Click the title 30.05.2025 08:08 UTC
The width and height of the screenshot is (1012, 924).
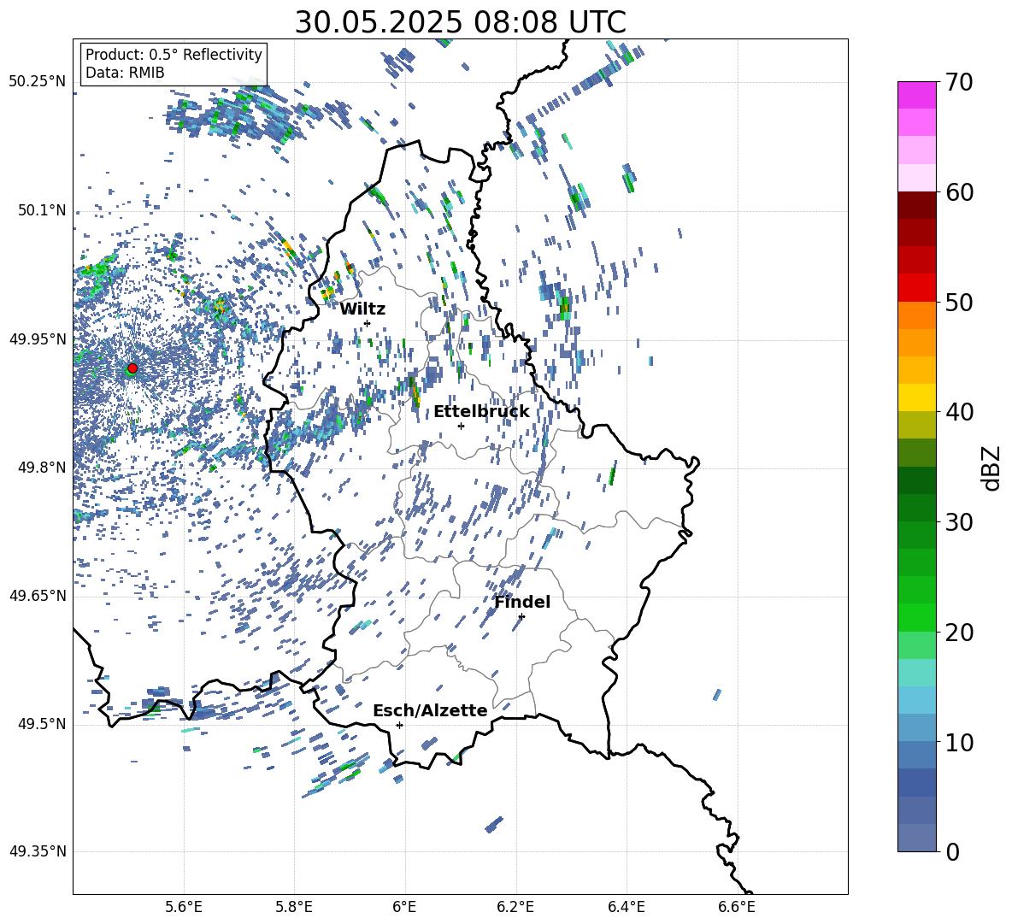pos(460,22)
